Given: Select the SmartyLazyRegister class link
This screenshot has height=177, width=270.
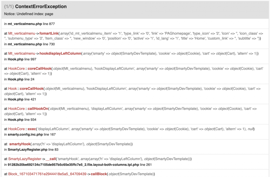Looking at the screenshot, I should (24, 159).
